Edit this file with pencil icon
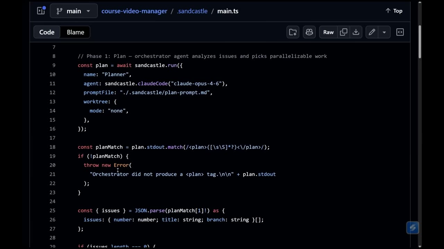The image size is (444, 249). [372, 32]
